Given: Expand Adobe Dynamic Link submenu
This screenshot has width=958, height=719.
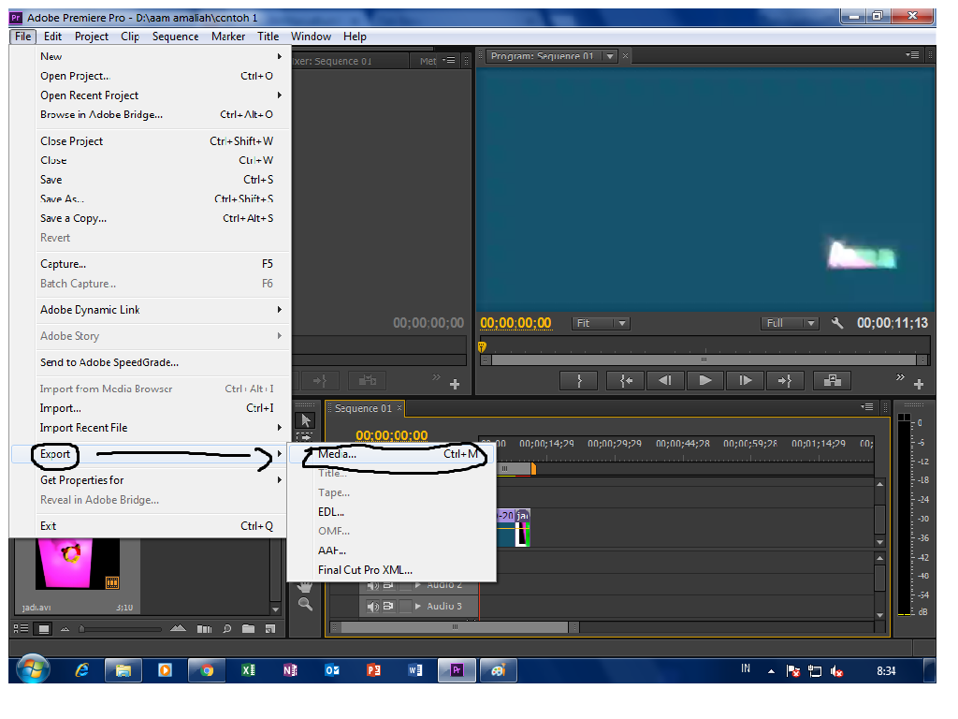Looking at the screenshot, I should tap(279, 309).
